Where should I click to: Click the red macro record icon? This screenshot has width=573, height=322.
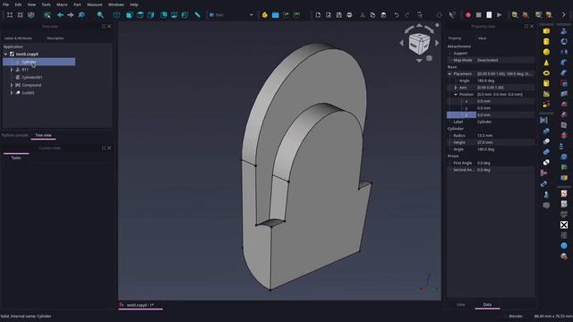pyautogui.click(x=468, y=15)
